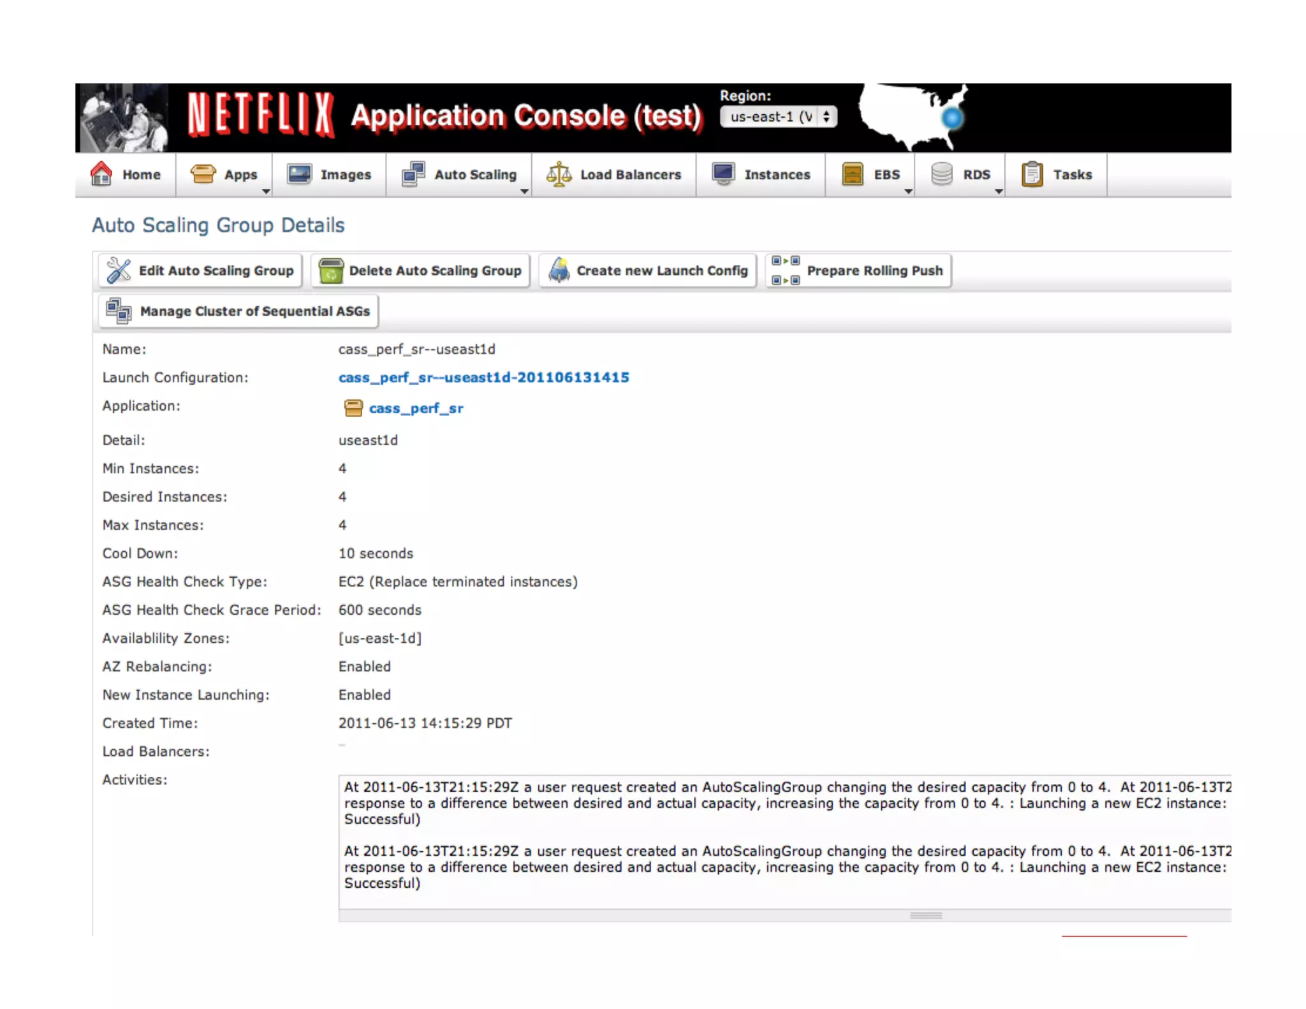
Task: Click the Delete Auto Scaling Group trash icon
Action: 331,270
